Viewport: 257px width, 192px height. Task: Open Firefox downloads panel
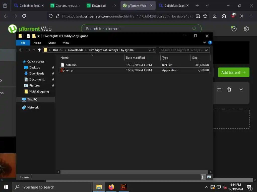pos(215,16)
